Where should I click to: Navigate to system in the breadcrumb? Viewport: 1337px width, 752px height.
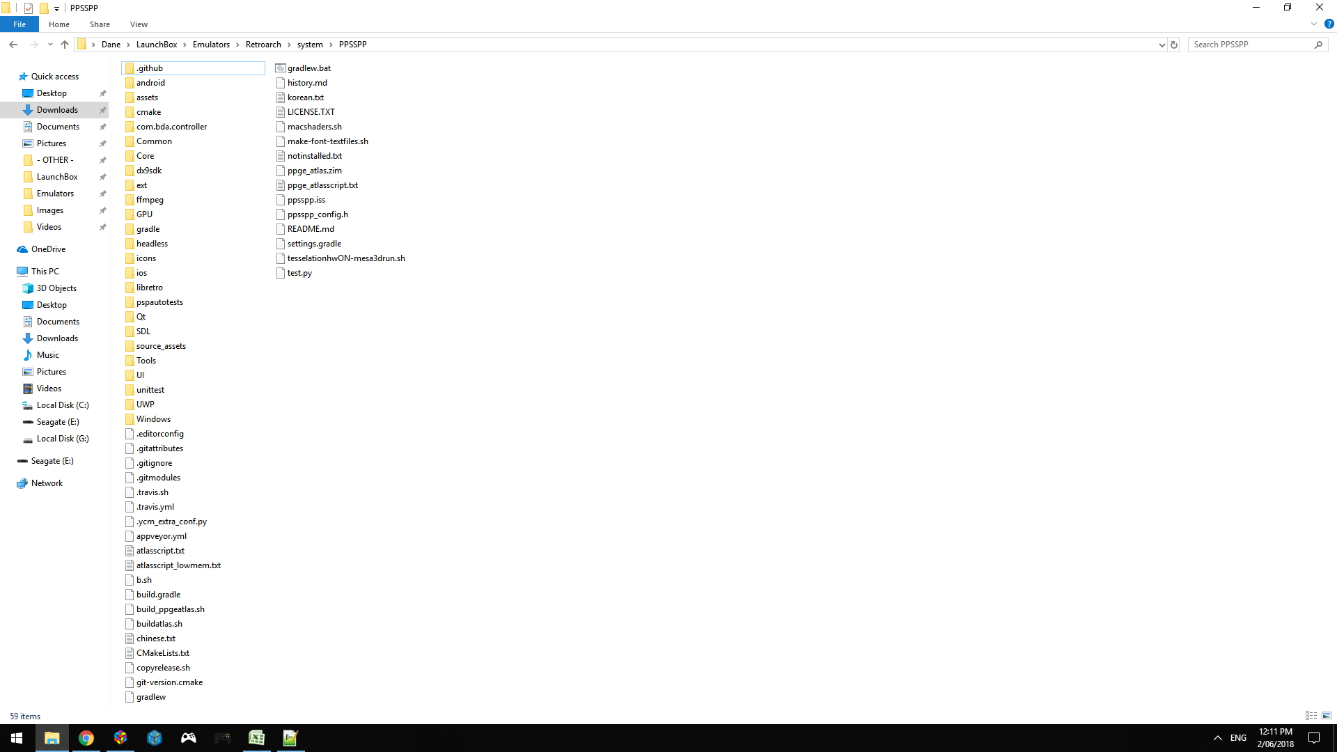click(310, 45)
